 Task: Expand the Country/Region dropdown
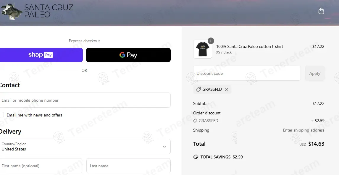pos(85,147)
